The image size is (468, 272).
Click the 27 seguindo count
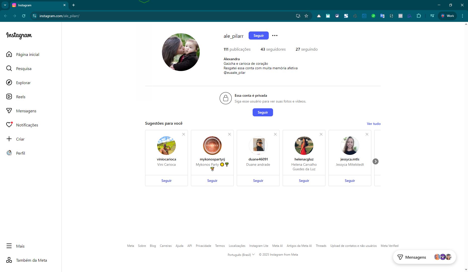(x=307, y=49)
